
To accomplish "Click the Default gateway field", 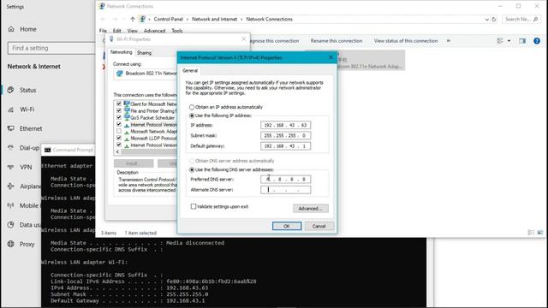I will (x=285, y=146).
